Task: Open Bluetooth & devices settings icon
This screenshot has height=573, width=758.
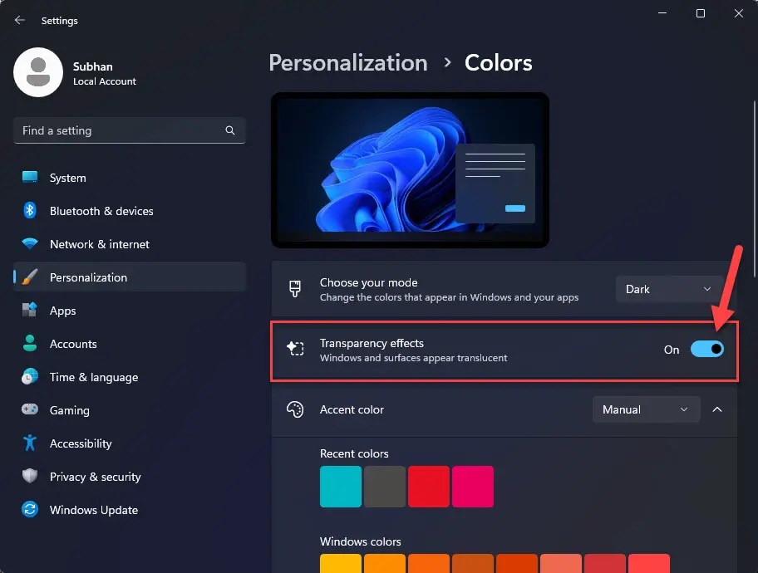Action: 31,211
